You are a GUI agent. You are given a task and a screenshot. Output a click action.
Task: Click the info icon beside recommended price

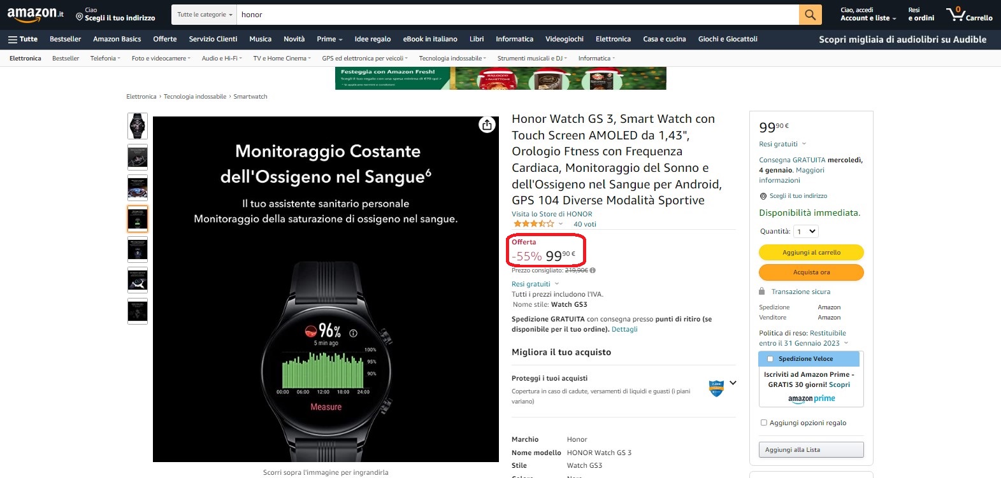coord(593,271)
